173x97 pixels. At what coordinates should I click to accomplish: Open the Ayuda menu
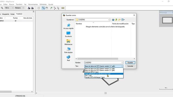click(x=51, y=4)
